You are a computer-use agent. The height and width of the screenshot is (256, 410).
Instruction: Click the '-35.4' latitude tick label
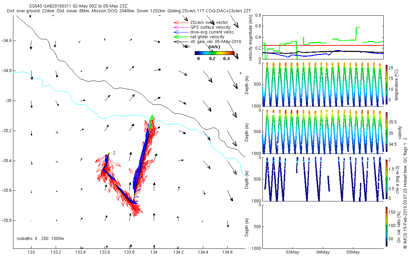click(x=6, y=160)
